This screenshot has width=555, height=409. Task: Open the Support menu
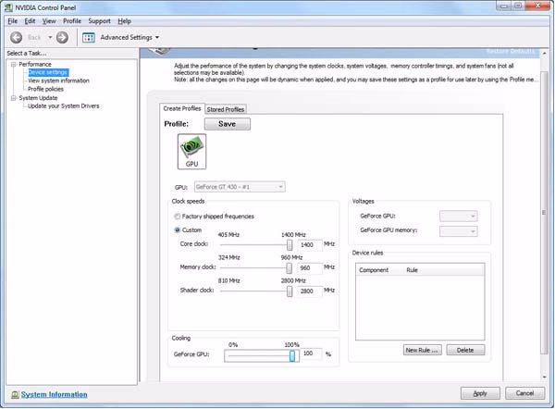[100, 21]
